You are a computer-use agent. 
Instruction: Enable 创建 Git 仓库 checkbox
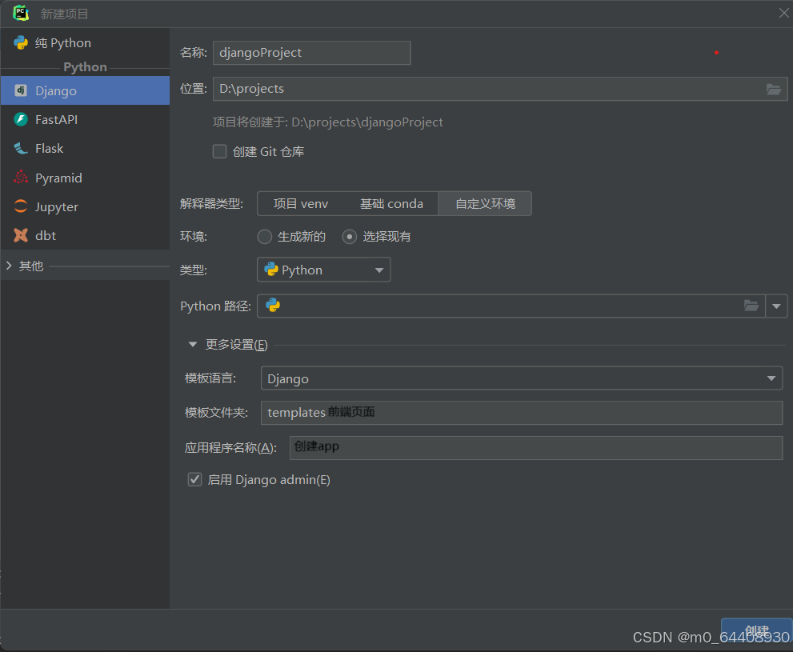click(219, 152)
